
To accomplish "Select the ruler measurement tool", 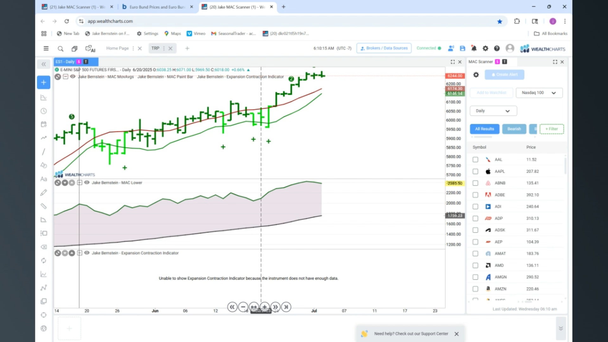I will [44, 206].
